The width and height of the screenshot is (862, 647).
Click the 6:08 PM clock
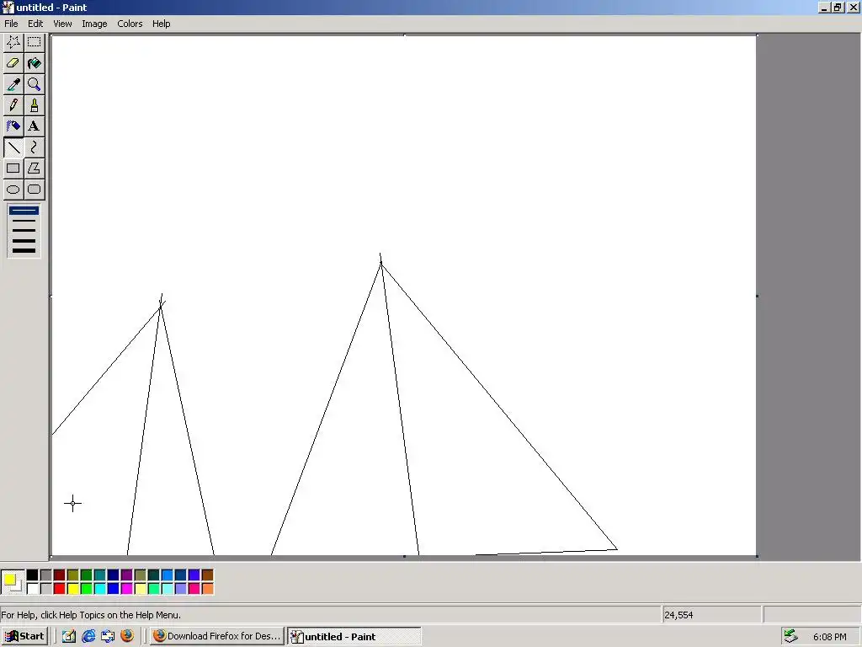829,637
